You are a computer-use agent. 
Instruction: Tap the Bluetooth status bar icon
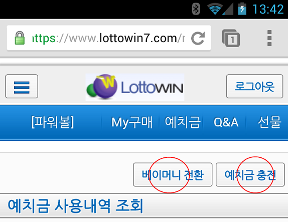[196, 9]
